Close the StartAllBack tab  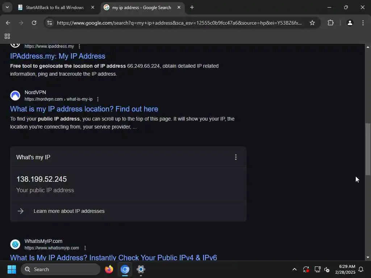click(x=93, y=7)
